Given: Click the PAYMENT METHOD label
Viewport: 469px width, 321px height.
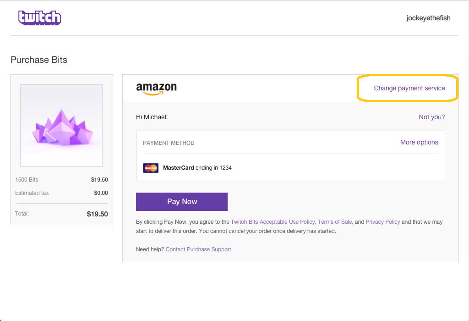Looking at the screenshot, I should click(169, 143).
